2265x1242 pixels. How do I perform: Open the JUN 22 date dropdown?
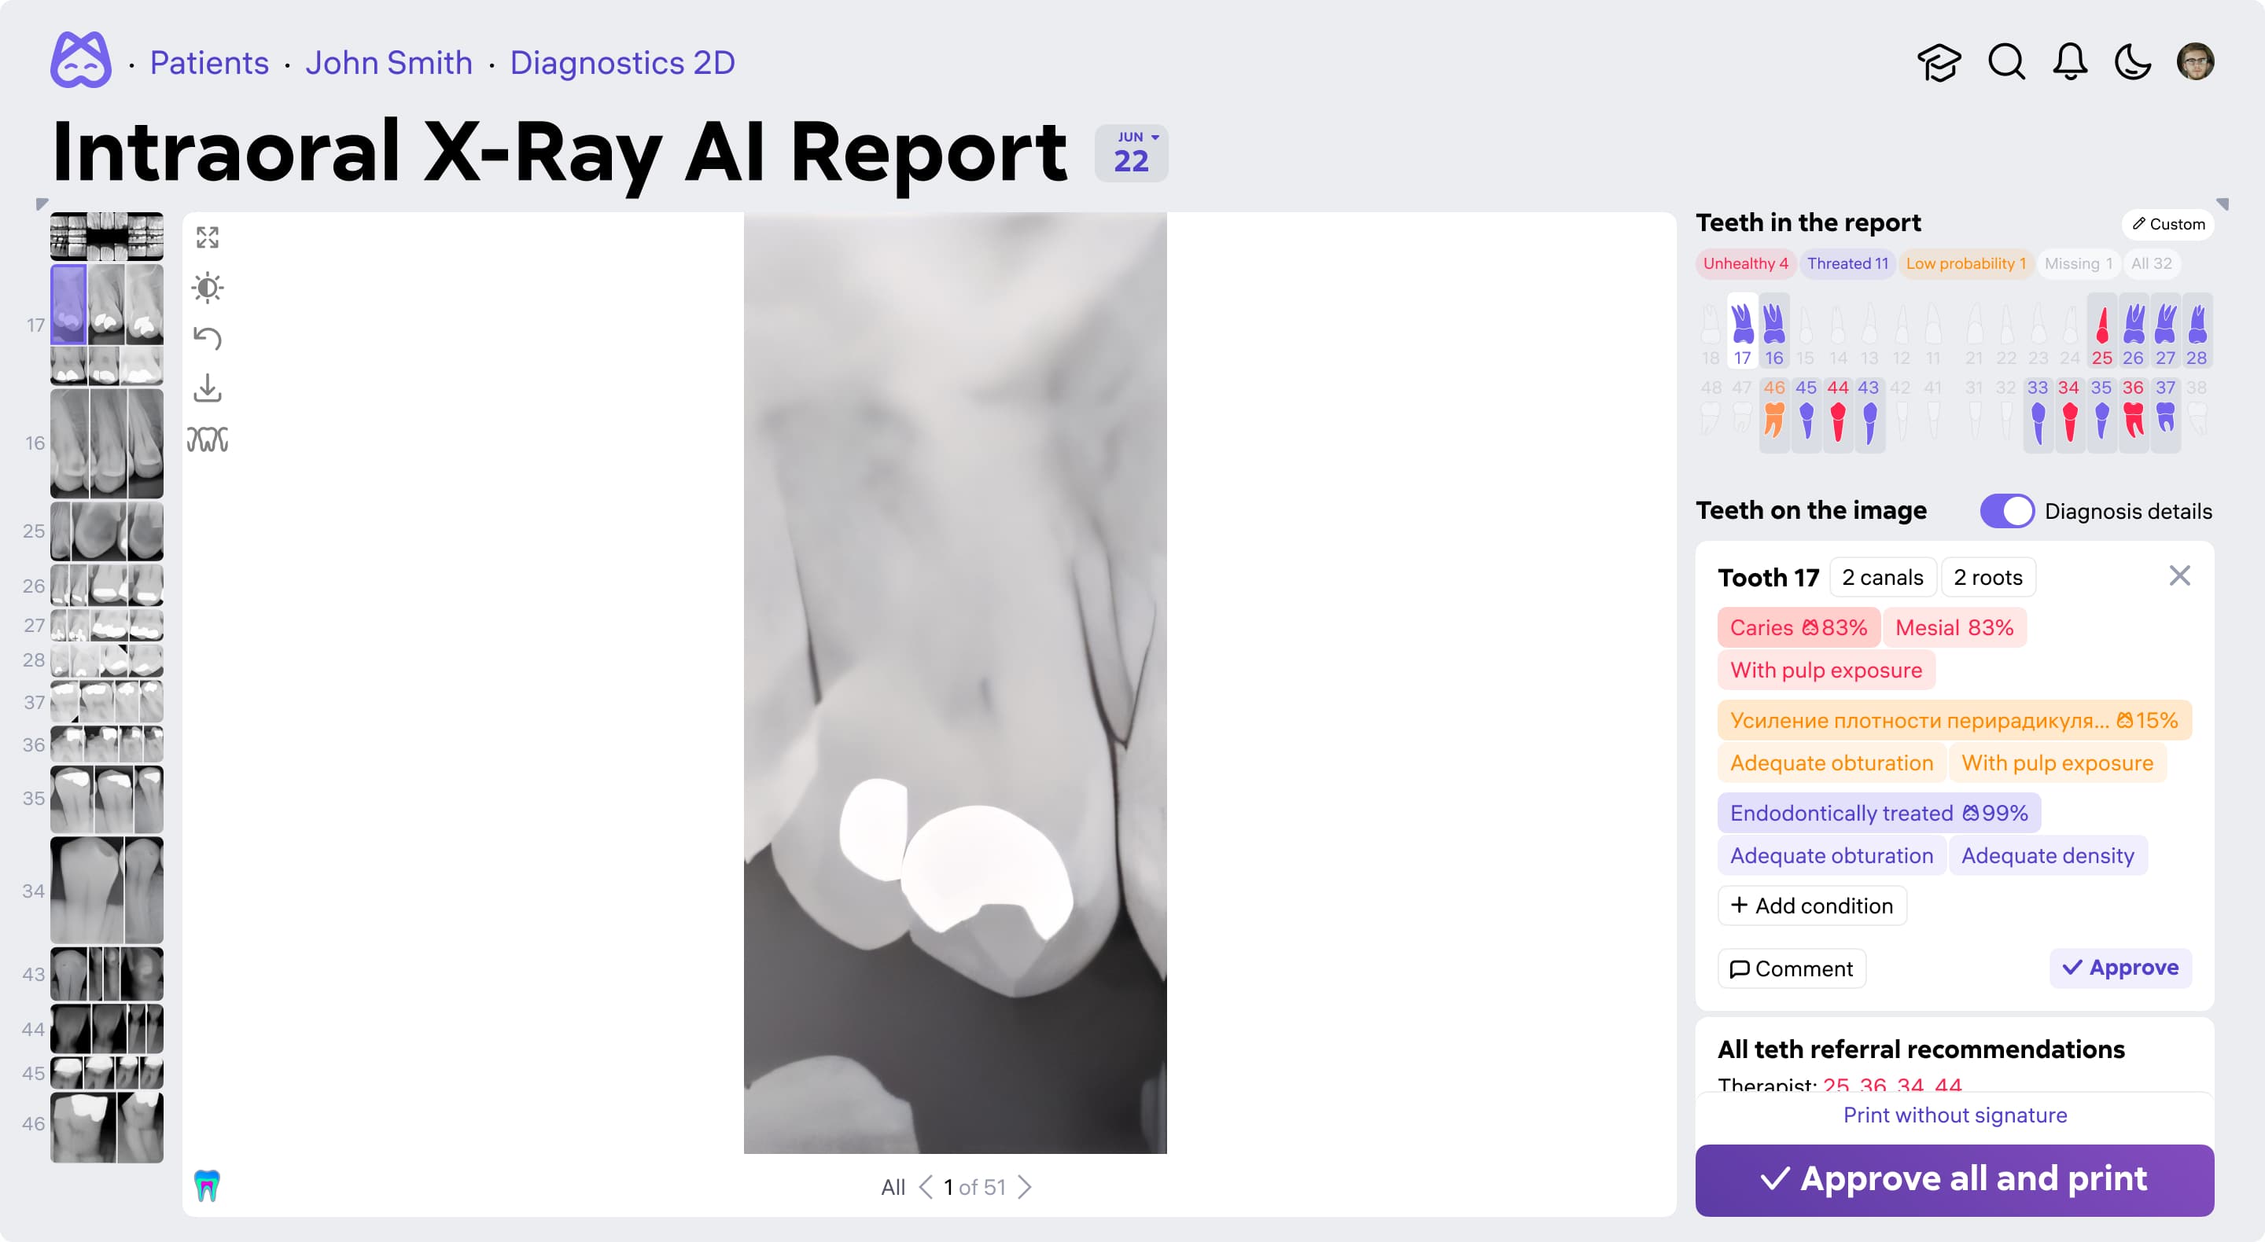click(1131, 153)
